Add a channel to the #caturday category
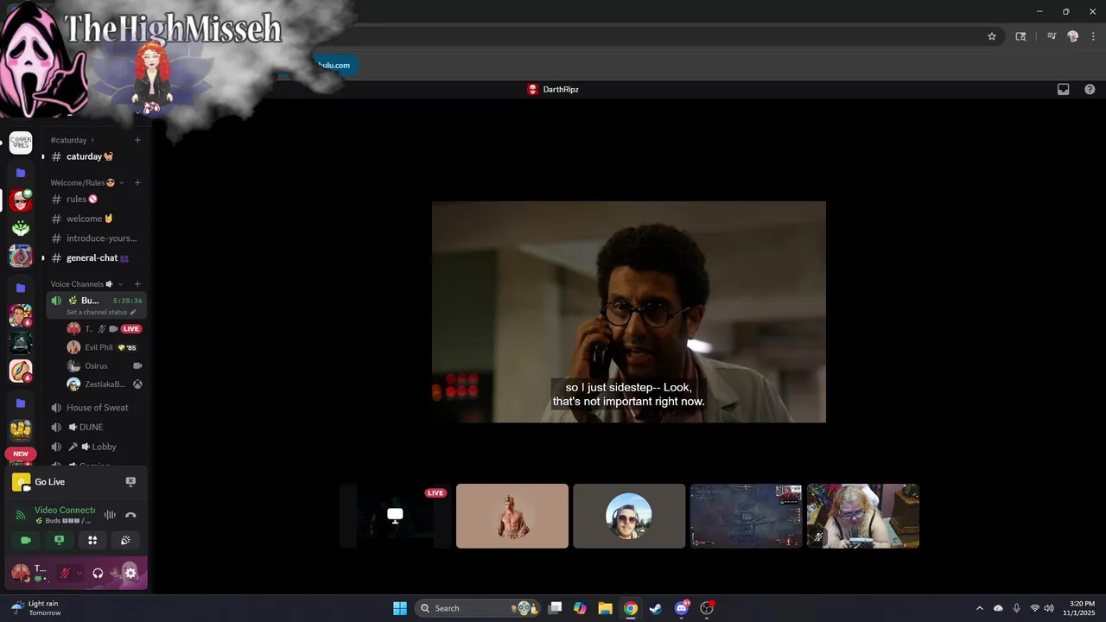Viewport: 1106px width, 622px height. (137, 140)
